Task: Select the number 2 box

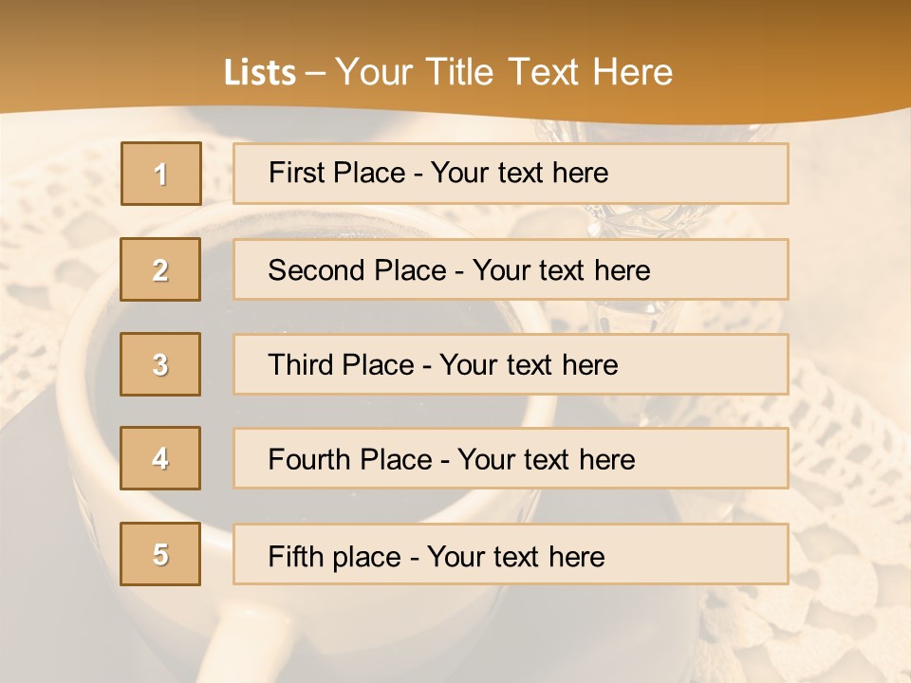Action: tap(160, 269)
